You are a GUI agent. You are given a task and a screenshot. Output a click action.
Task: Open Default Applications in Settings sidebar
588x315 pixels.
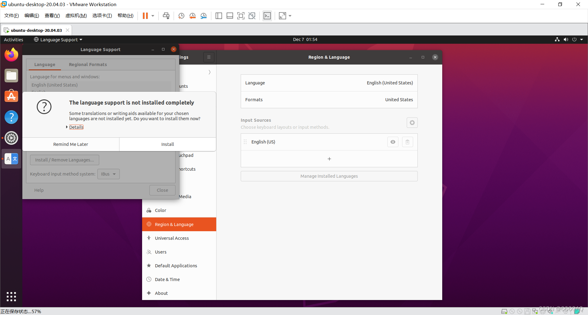tap(179, 266)
